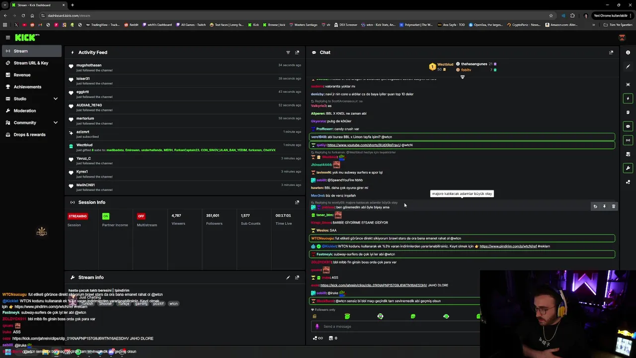This screenshot has width=636, height=358.
Task: Reload the browser page
Action: coord(23,15)
